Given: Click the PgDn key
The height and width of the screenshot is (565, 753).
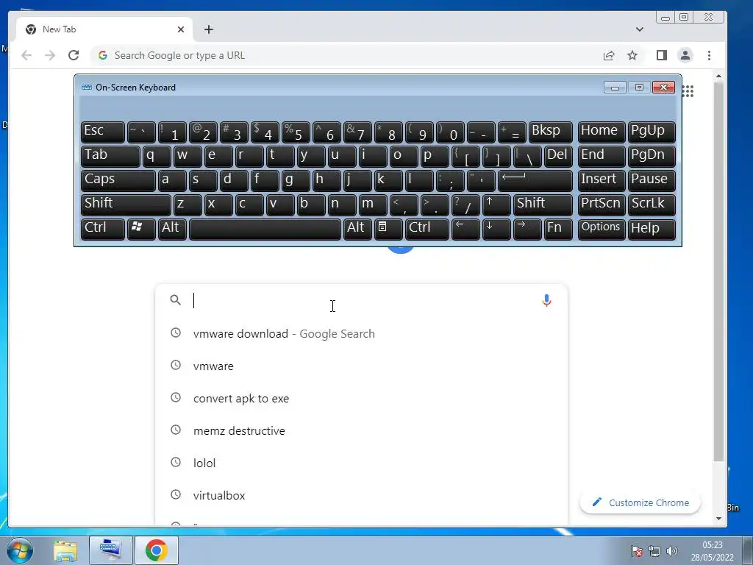Looking at the screenshot, I should coord(652,156).
